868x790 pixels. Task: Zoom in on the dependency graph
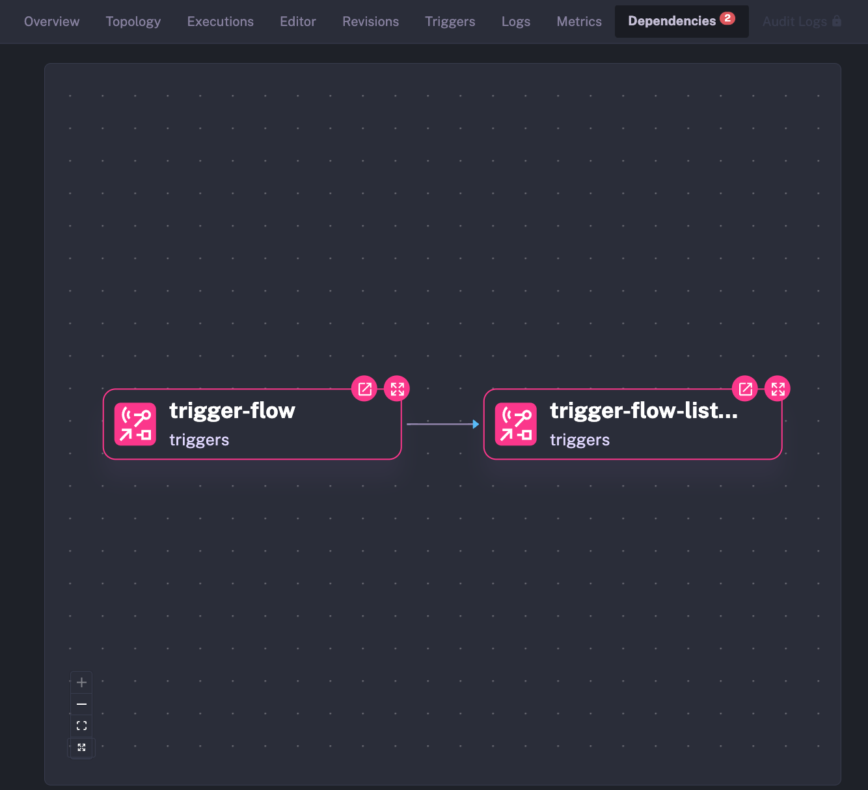point(81,682)
